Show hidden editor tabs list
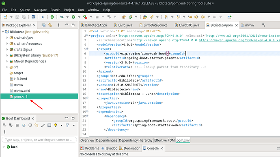 pos(263,25)
